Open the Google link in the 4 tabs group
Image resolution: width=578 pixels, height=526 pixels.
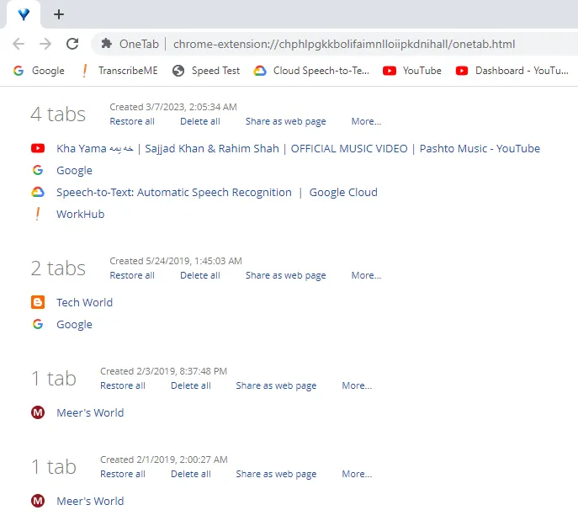point(75,170)
